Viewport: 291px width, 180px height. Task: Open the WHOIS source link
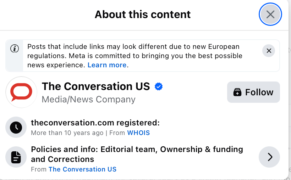click(x=138, y=133)
